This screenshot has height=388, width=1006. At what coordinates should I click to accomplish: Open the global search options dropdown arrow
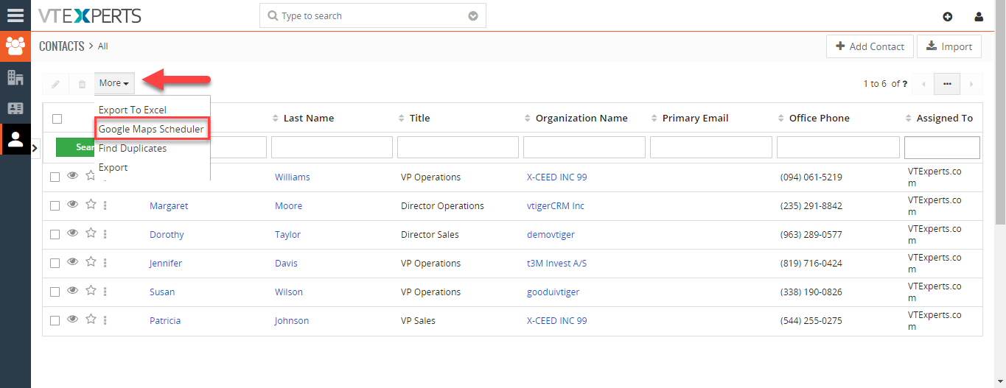(x=473, y=16)
